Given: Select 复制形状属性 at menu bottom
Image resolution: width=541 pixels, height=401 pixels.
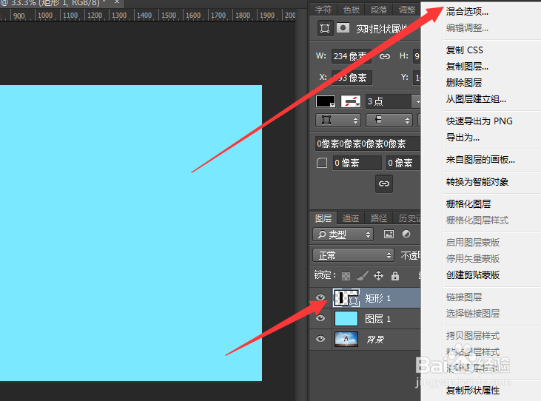Looking at the screenshot, I should click(x=473, y=391).
